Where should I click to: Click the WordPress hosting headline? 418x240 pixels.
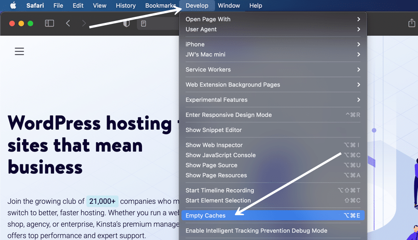coord(93,145)
